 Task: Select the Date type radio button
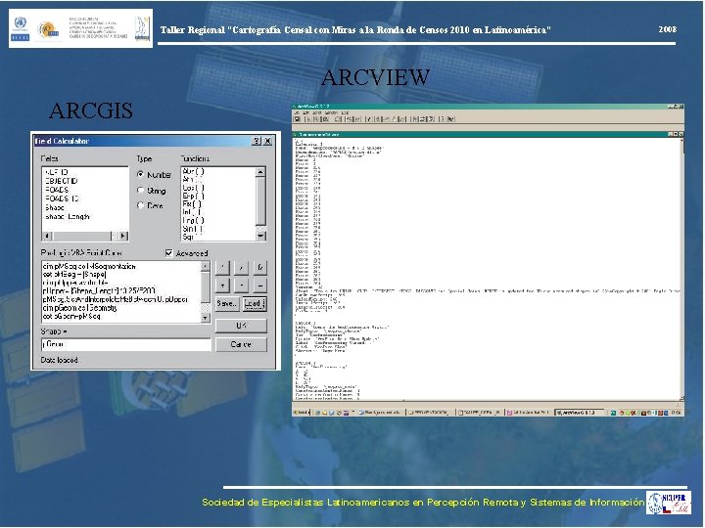coord(140,205)
